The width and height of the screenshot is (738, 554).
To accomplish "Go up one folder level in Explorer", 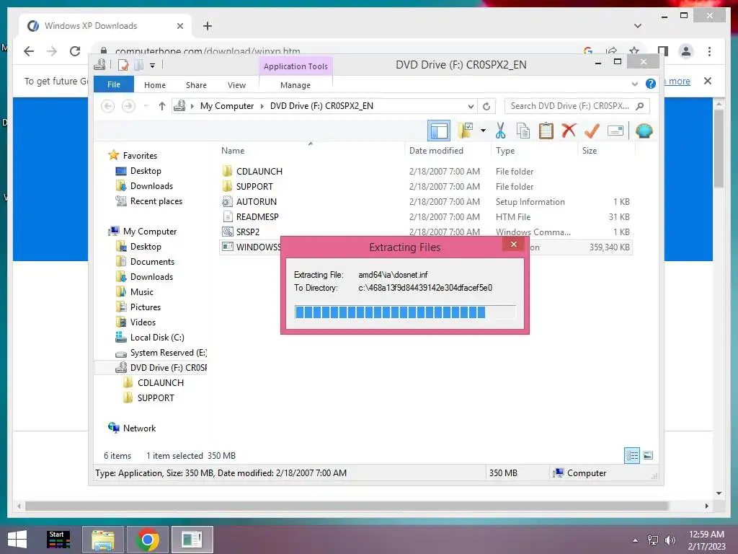I will pyautogui.click(x=162, y=106).
